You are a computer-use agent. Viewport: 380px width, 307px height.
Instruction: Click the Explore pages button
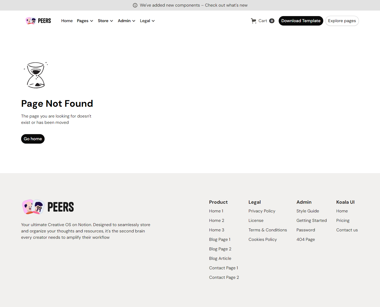(342, 21)
